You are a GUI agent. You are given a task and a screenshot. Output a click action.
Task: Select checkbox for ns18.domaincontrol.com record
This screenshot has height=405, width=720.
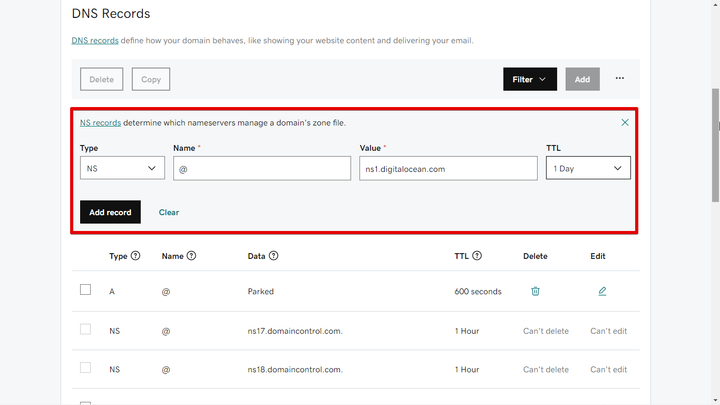pyautogui.click(x=85, y=368)
